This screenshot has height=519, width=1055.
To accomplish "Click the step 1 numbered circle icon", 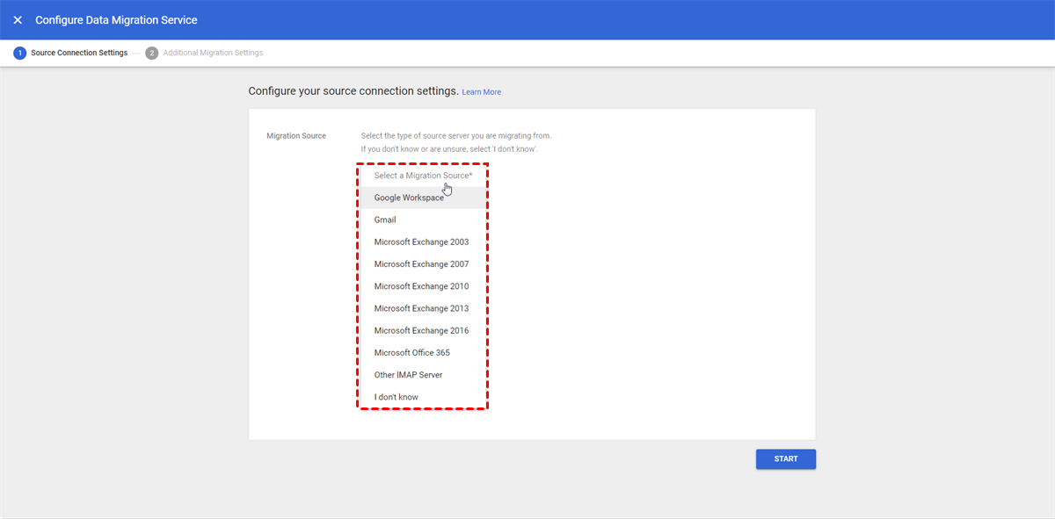I will 19,53.
